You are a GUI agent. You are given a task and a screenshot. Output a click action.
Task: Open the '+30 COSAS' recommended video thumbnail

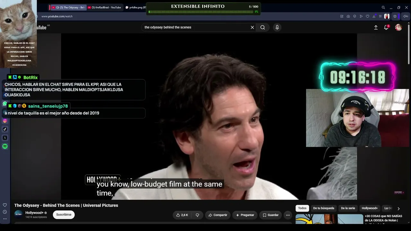pyautogui.click(x=329, y=219)
